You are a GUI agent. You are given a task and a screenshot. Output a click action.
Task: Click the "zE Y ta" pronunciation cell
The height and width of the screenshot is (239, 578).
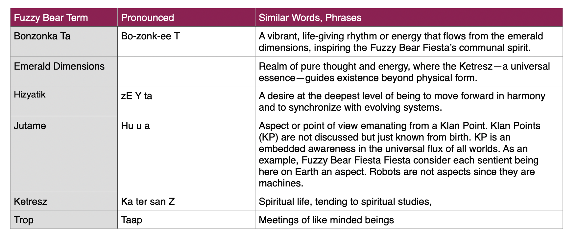coord(136,96)
